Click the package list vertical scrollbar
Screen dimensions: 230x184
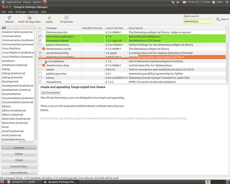pyautogui.click(x=227, y=54)
